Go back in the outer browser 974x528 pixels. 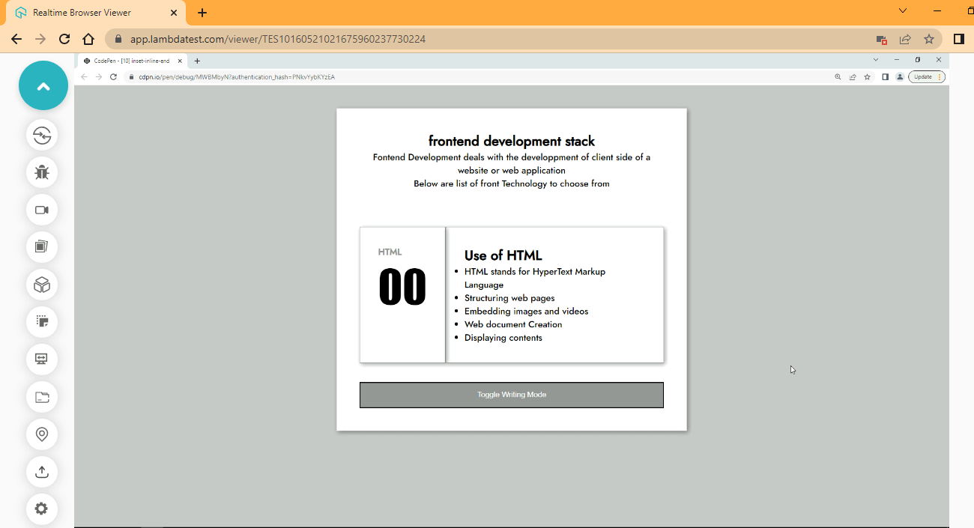click(16, 39)
